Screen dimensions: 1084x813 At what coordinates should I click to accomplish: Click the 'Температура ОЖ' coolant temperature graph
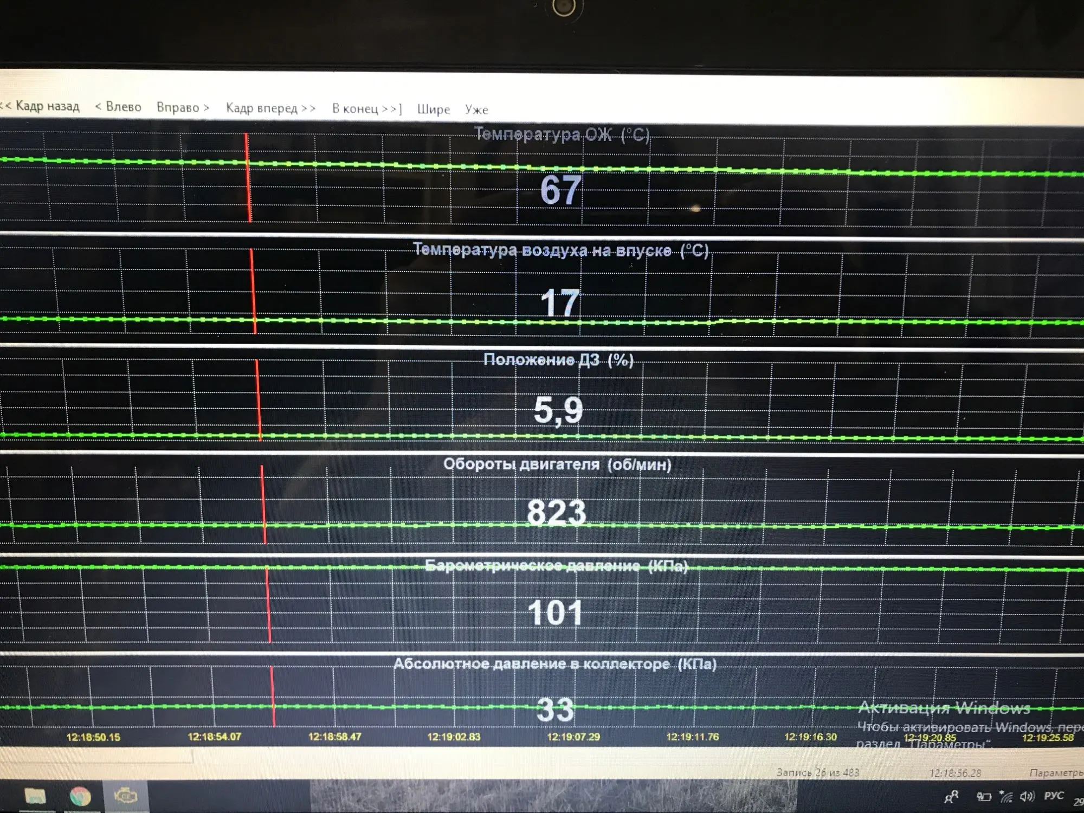[542, 179]
